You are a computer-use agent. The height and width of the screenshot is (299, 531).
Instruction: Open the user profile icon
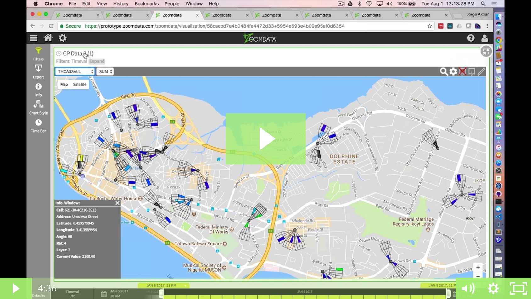[x=484, y=38]
